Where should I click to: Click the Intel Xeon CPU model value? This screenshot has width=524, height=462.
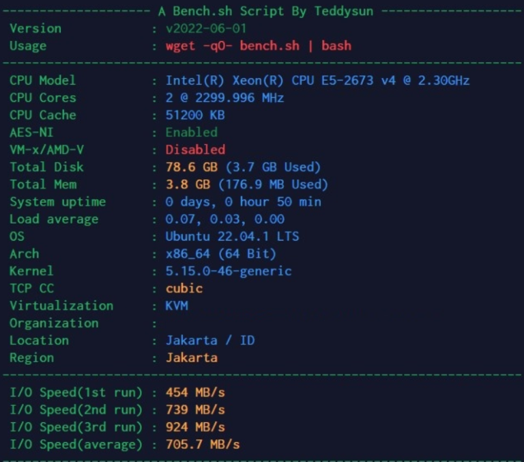click(x=317, y=81)
